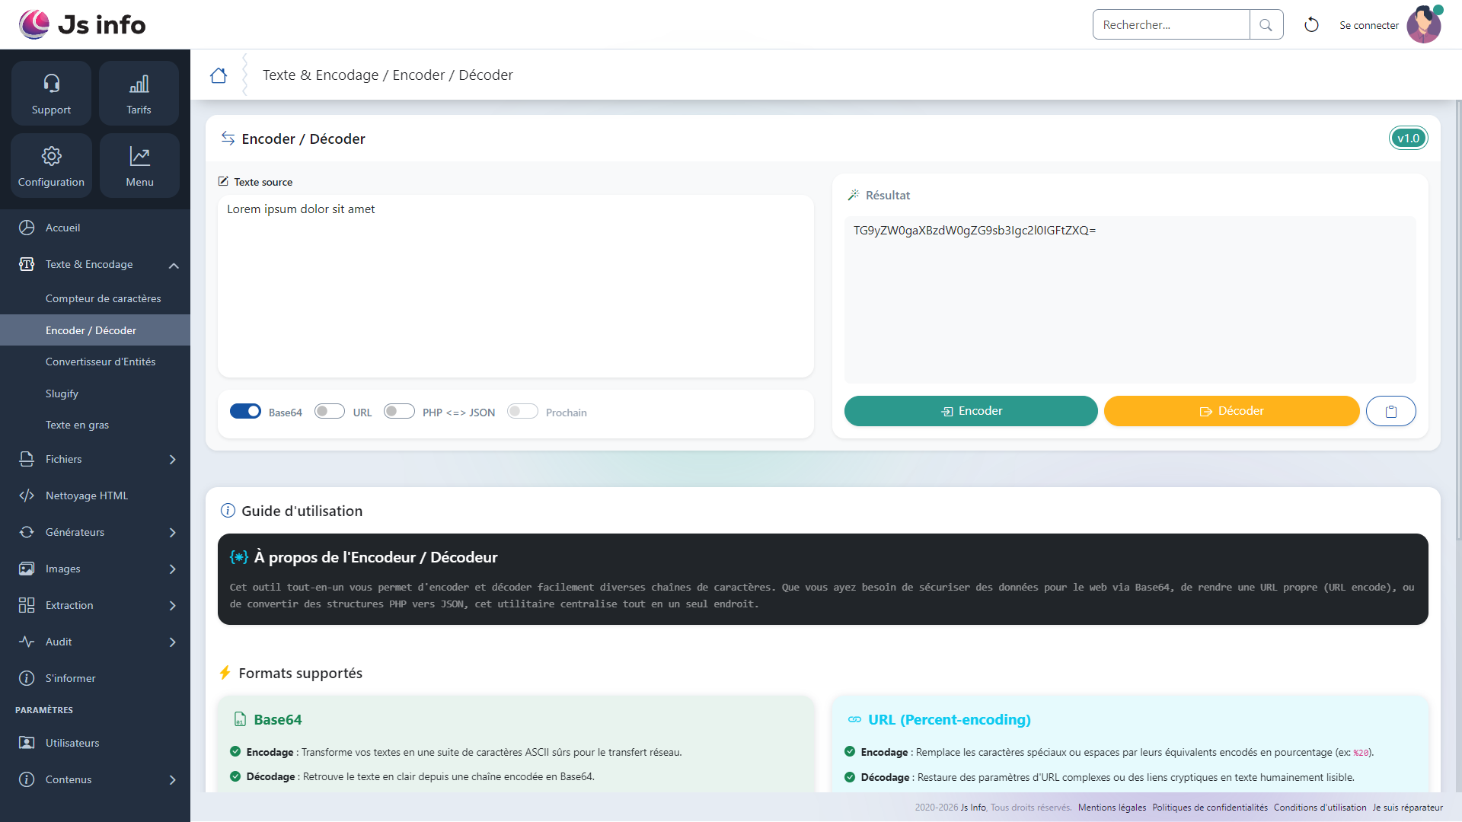Click the Guide d'utilisation info icon

(228, 511)
